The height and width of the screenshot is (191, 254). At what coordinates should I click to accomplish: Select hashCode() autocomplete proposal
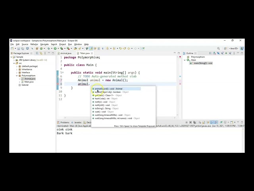(x=116, y=99)
